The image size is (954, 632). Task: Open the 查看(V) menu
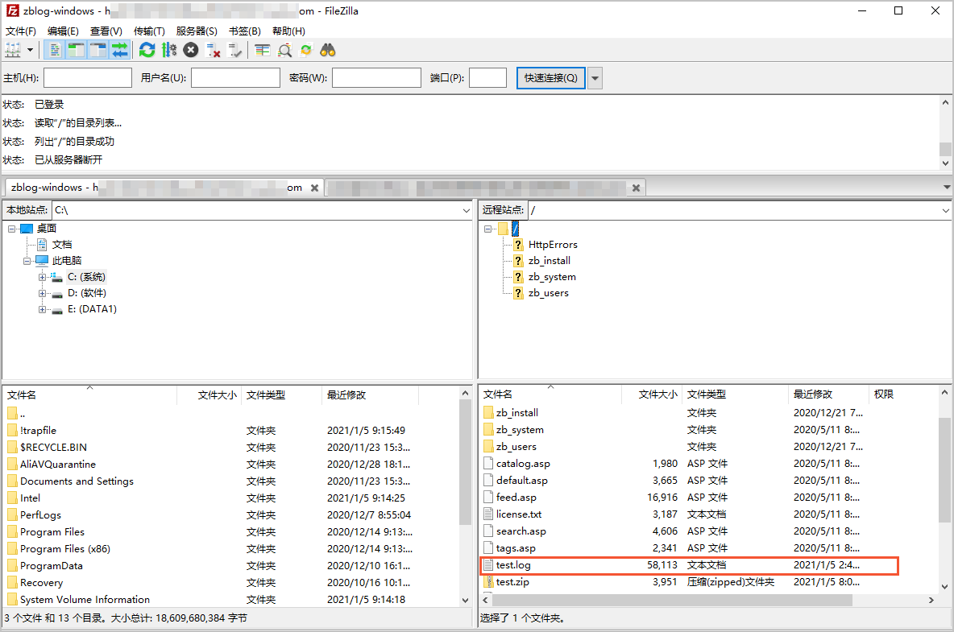click(106, 31)
